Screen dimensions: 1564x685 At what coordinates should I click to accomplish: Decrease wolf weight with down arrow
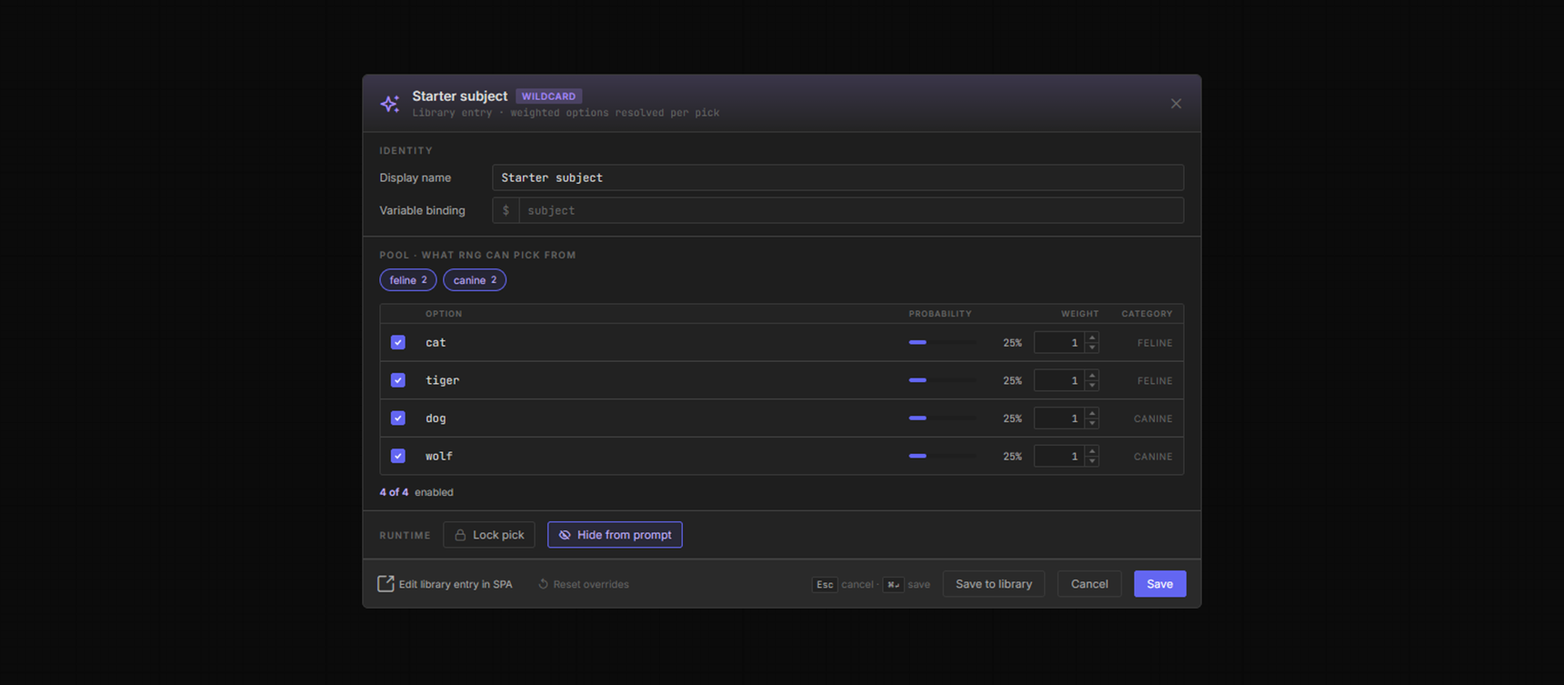(1092, 461)
